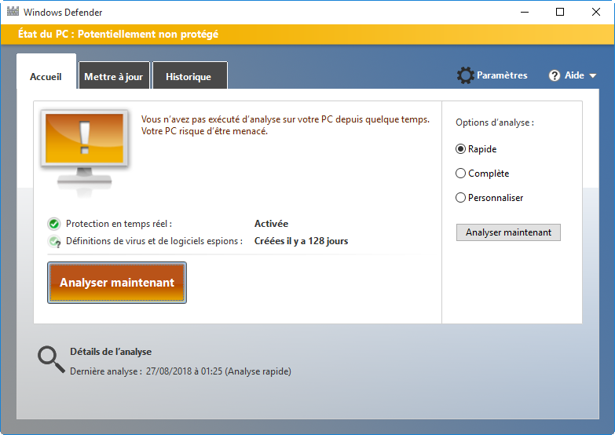Screen dimensions: 615x435
Task: Click the warning message about unexecuted analysis
Action: point(285,125)
